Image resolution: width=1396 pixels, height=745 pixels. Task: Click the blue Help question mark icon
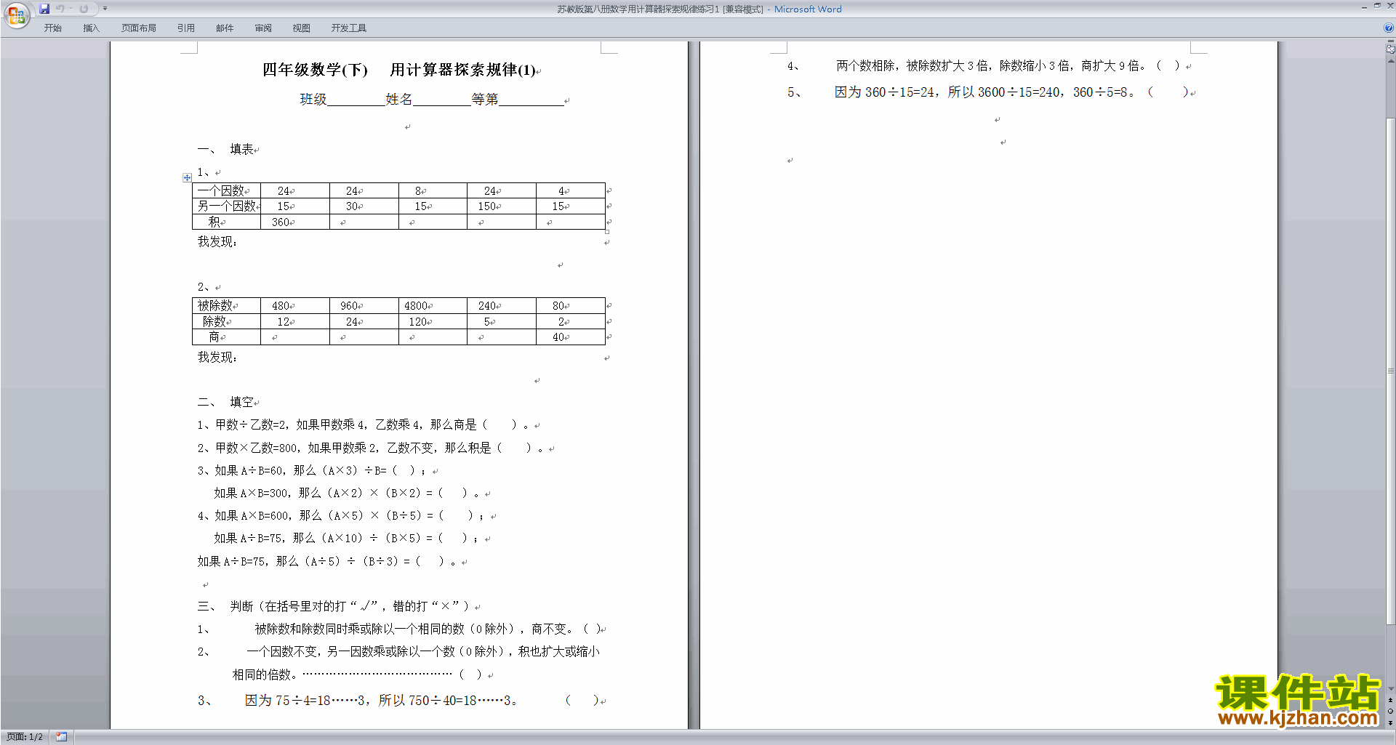click(1389, 28)
